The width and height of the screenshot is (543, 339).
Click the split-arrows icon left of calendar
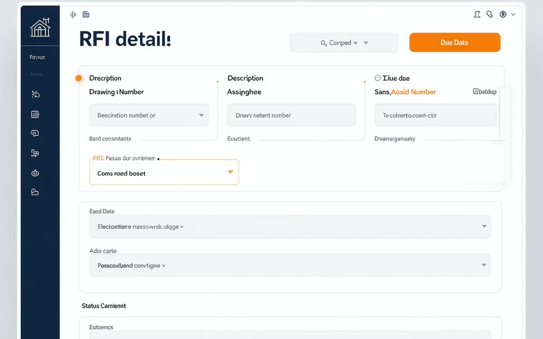pyautogui.click(x=73, y=14)
